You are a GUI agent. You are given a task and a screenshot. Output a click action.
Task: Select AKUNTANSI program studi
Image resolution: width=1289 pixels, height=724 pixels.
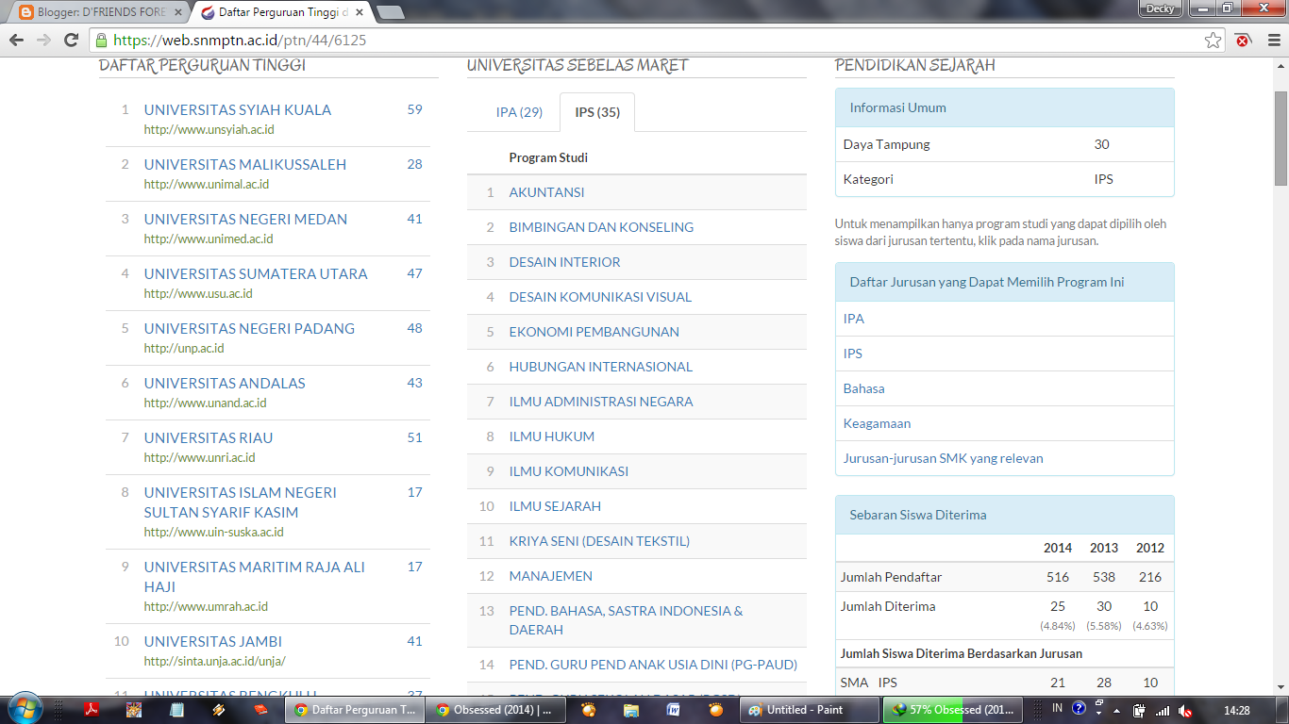click(546, 192)
